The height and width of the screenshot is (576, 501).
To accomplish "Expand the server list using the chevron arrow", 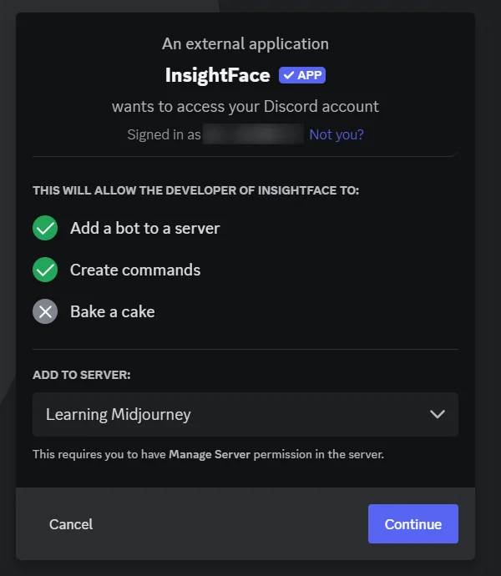I will [438, 414].
